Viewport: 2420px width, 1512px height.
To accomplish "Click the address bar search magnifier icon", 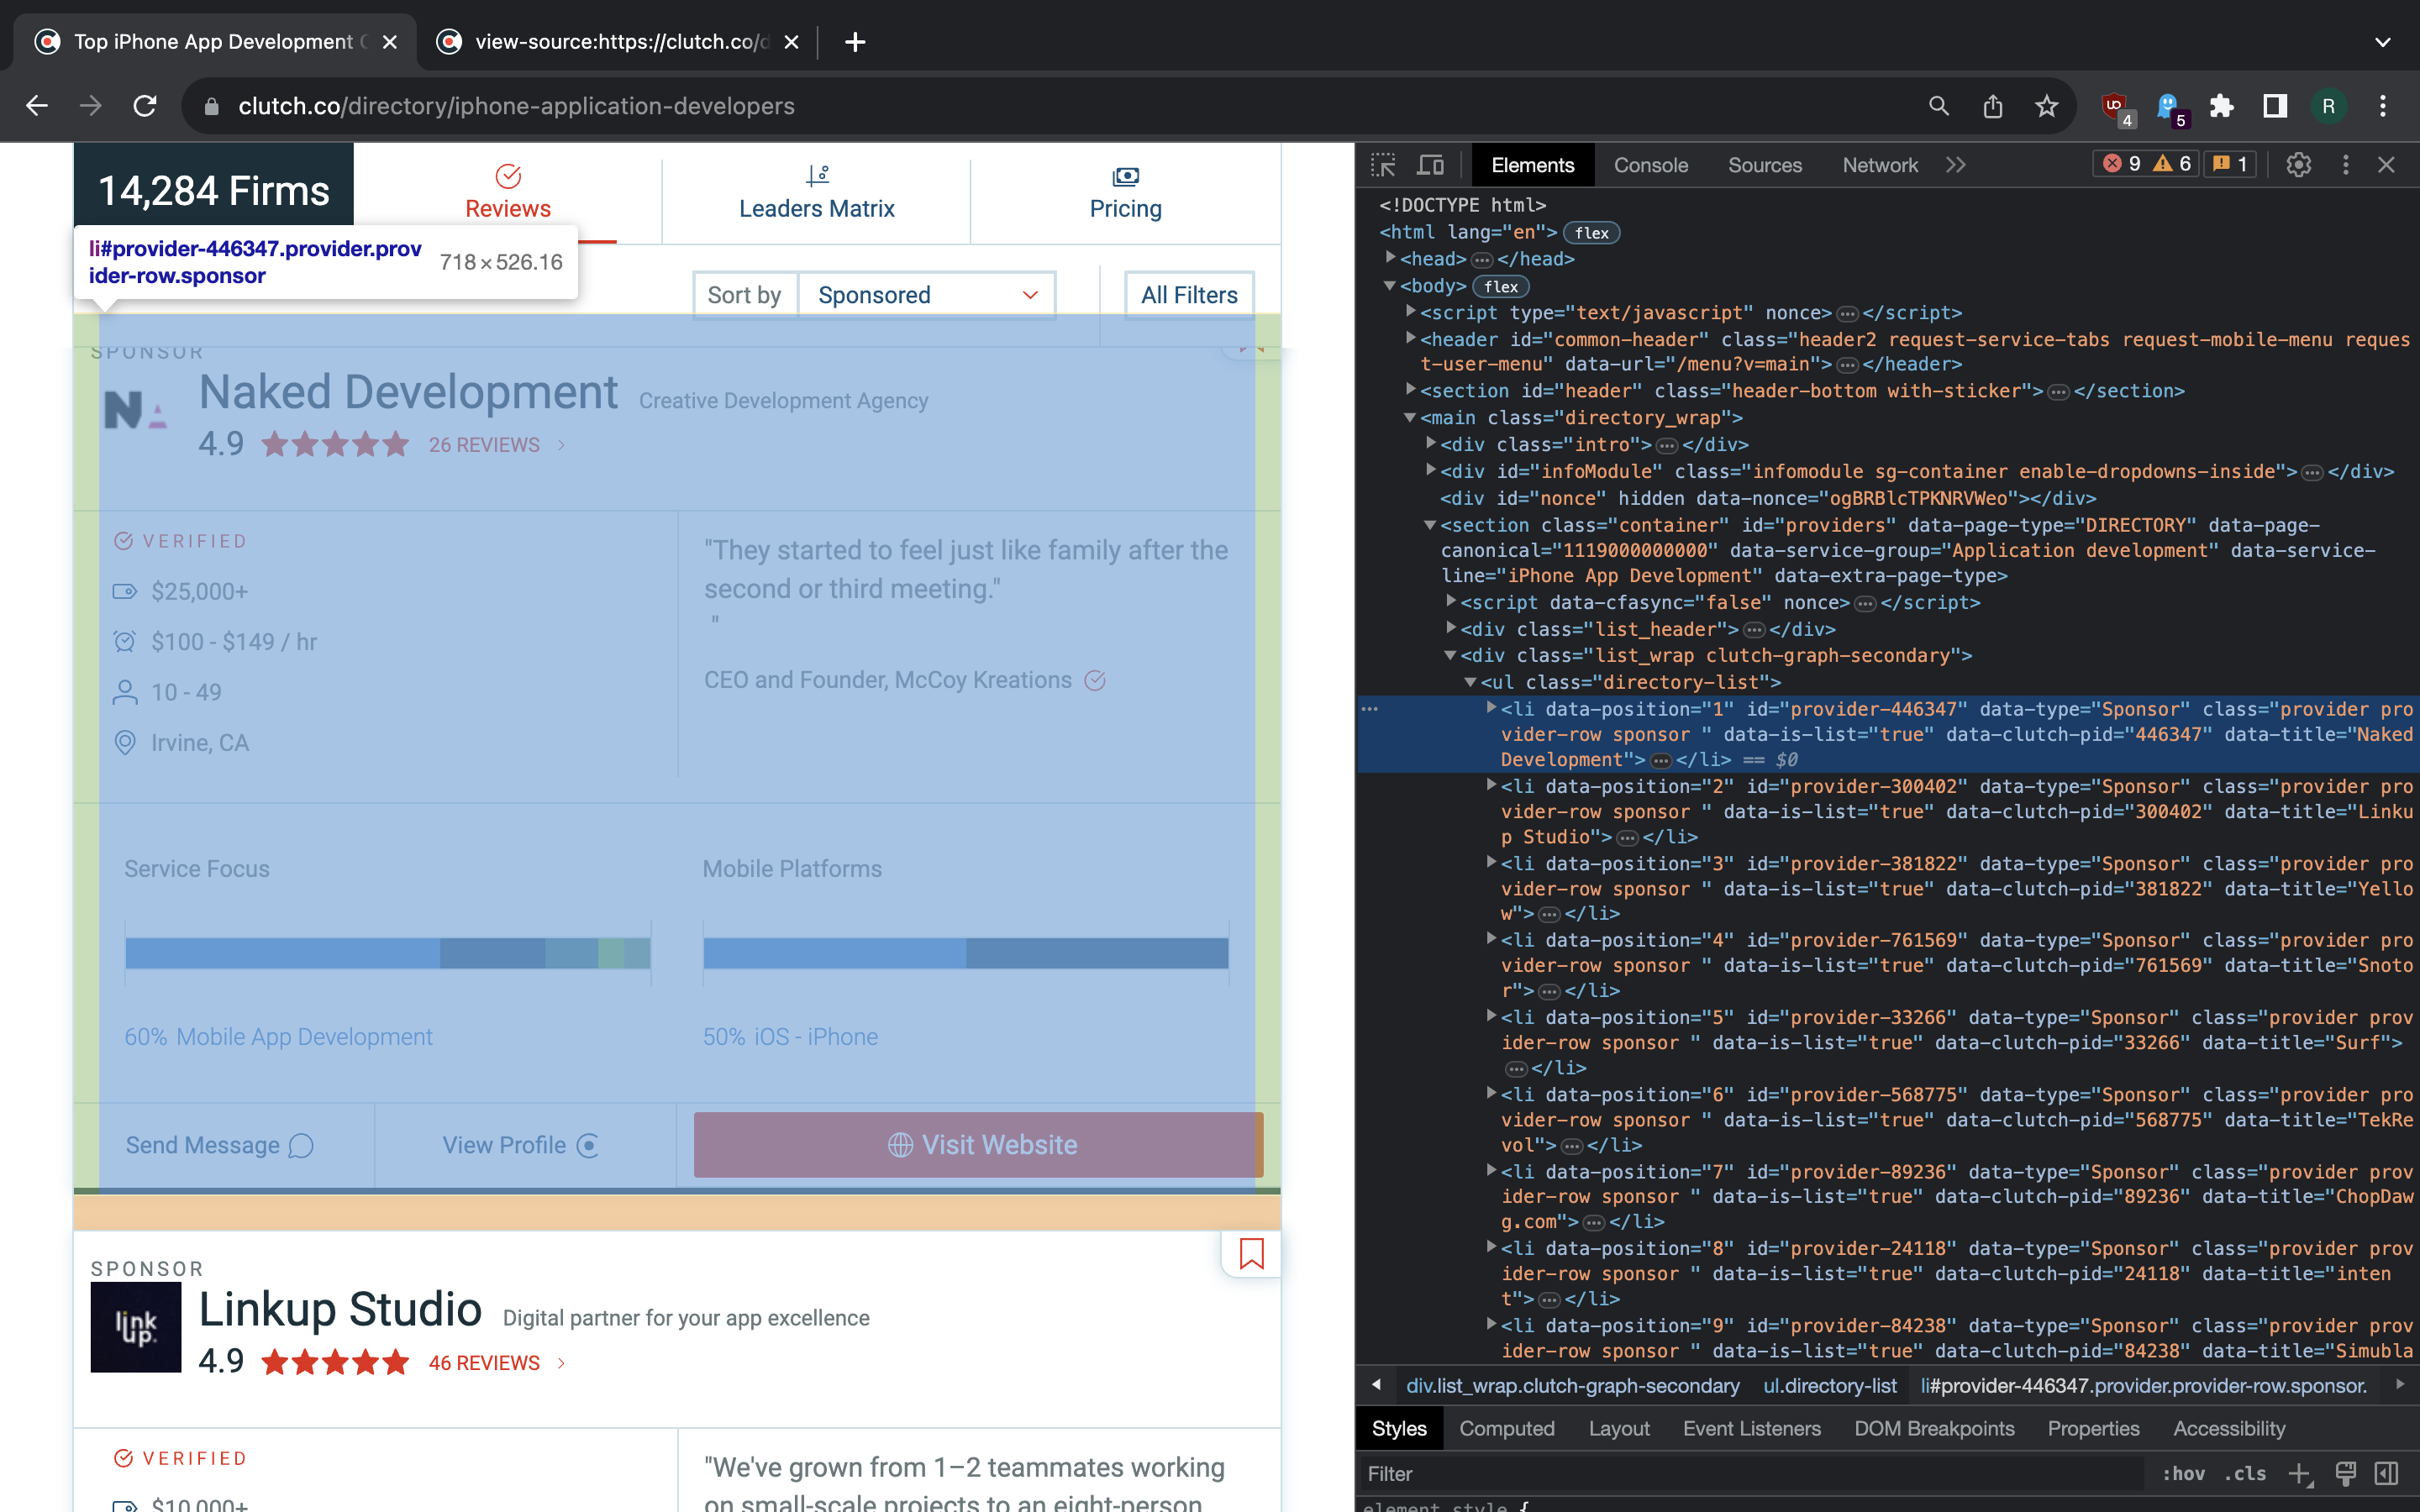I will coord(1938,106).
